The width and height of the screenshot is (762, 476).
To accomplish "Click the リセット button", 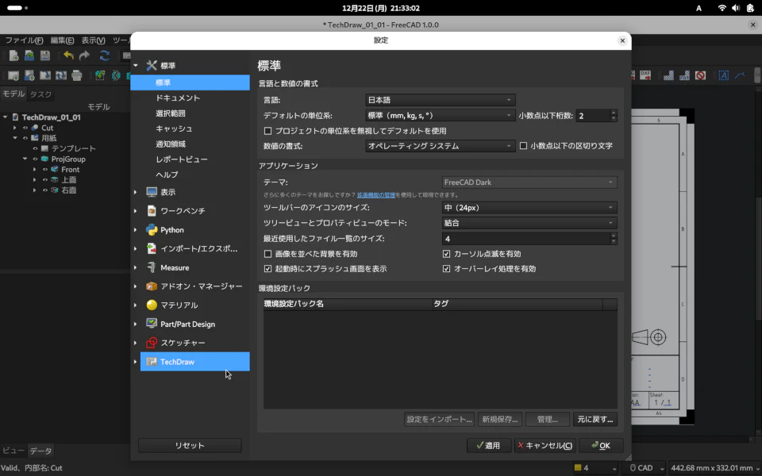I will coord(190,445).
